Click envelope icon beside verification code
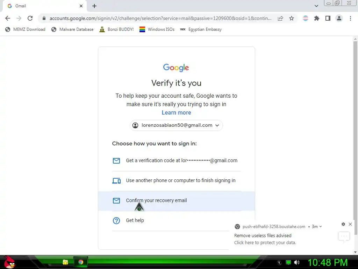 [116, 160]
